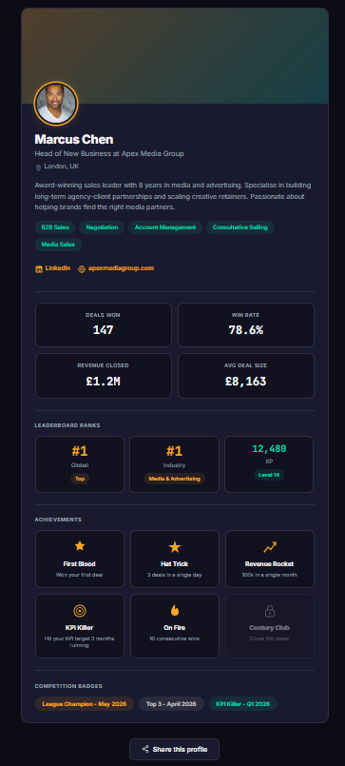Viewport: 345px width, 766px height.
Task: Click the Share this profile button
Action: [x=174, y=750]
